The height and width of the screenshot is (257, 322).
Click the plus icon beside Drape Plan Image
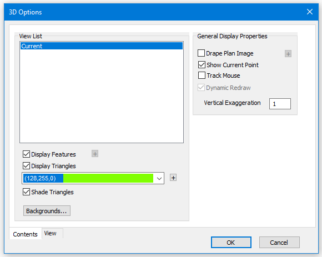coord(288,54)
